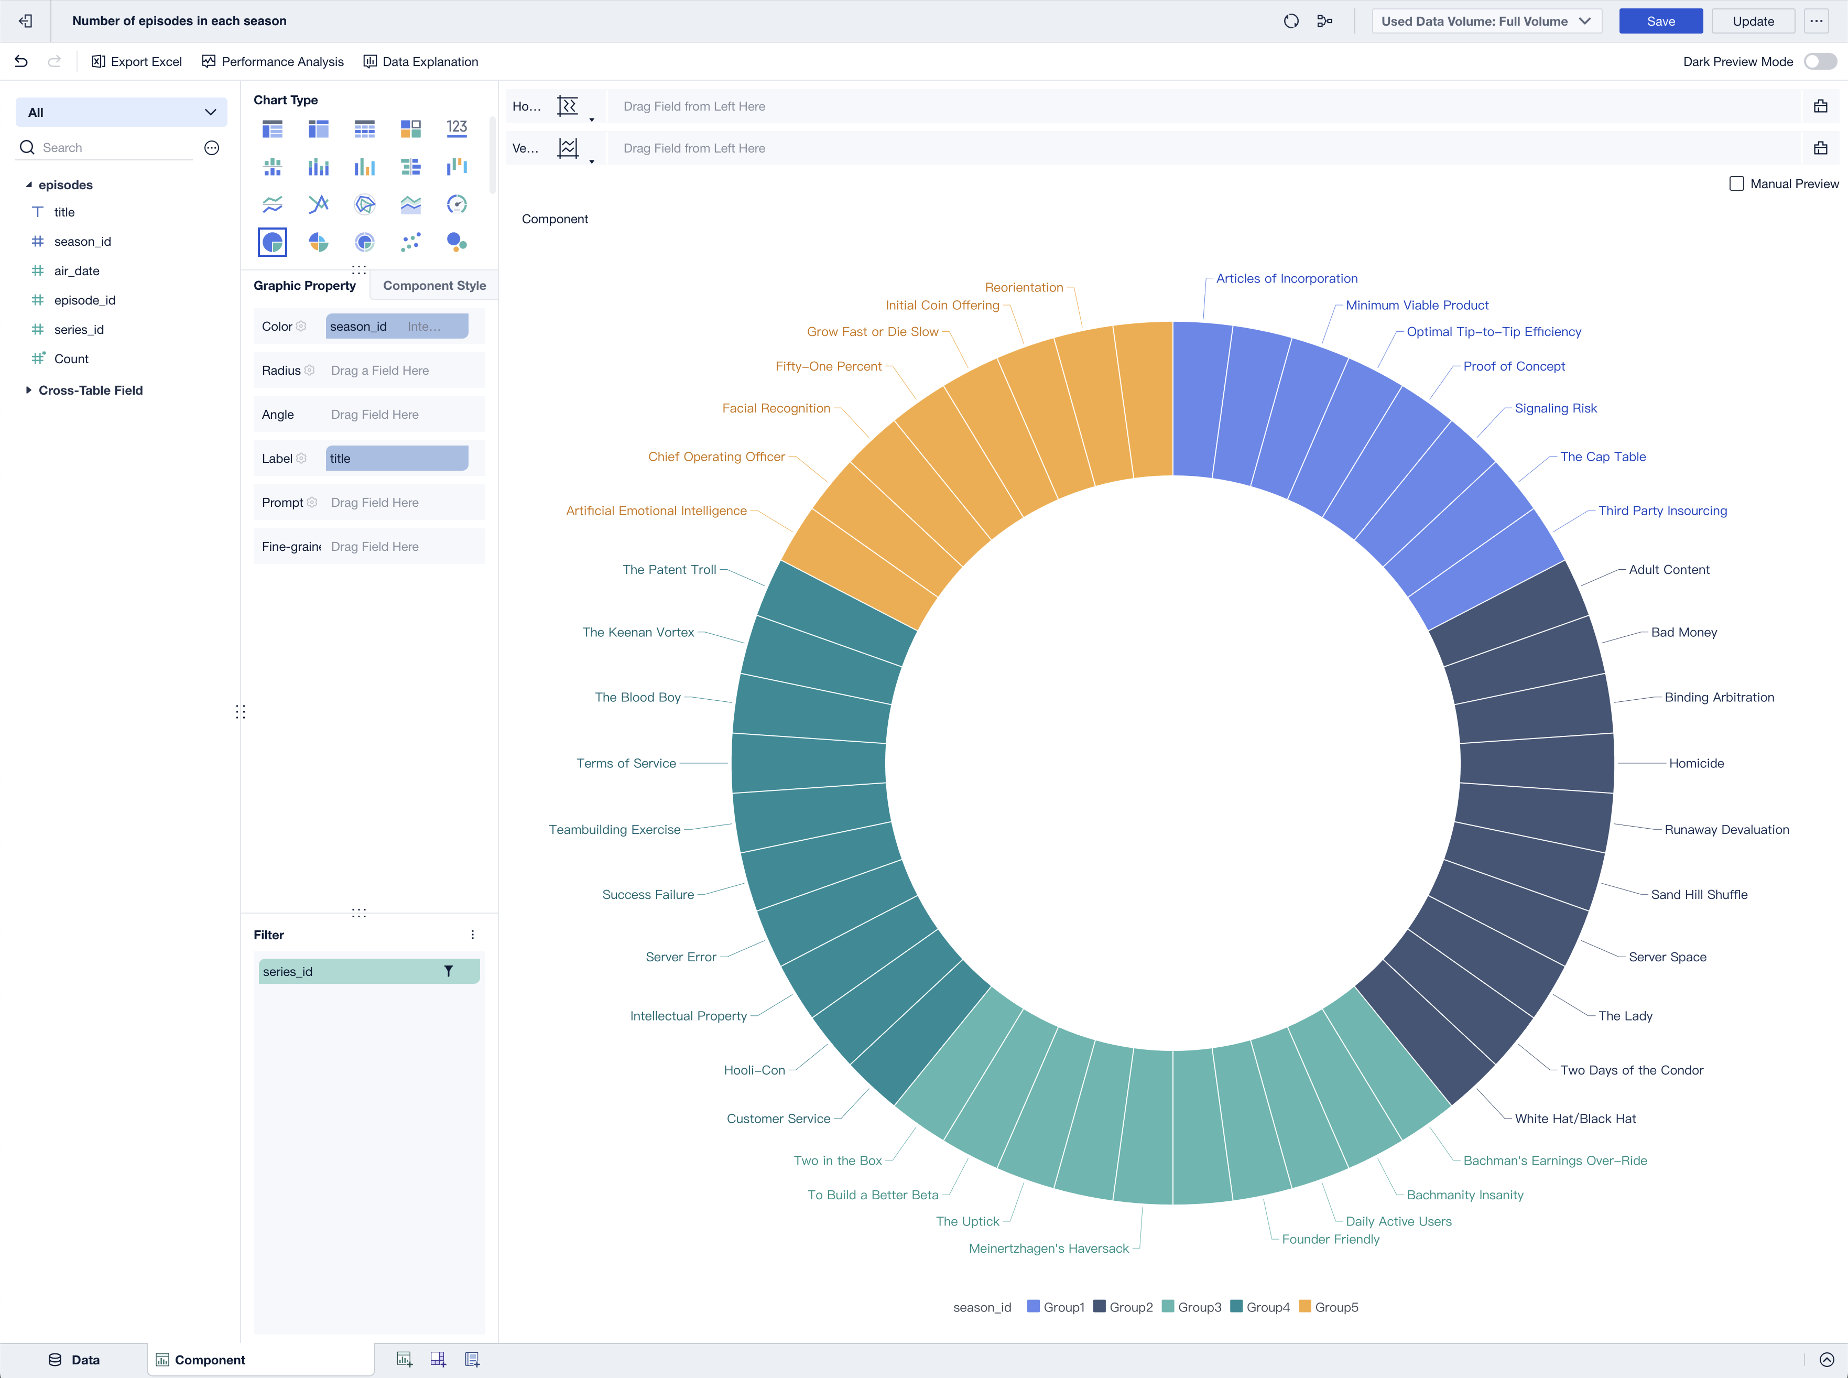Click the refresh icon beside Used Data Volume
Screen dimensions: 1848x1378
tap(1291, 21)
